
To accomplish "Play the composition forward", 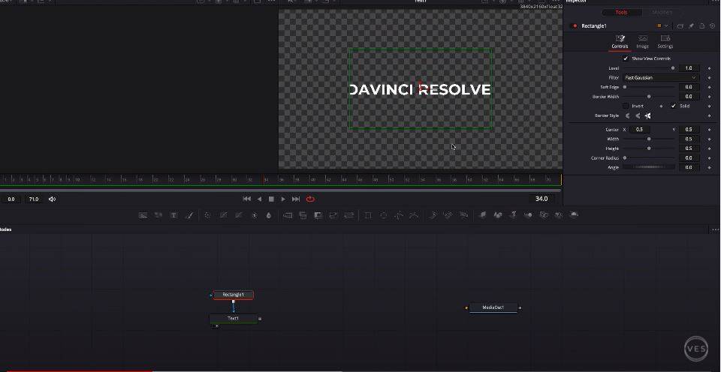I will pos(283,199).
